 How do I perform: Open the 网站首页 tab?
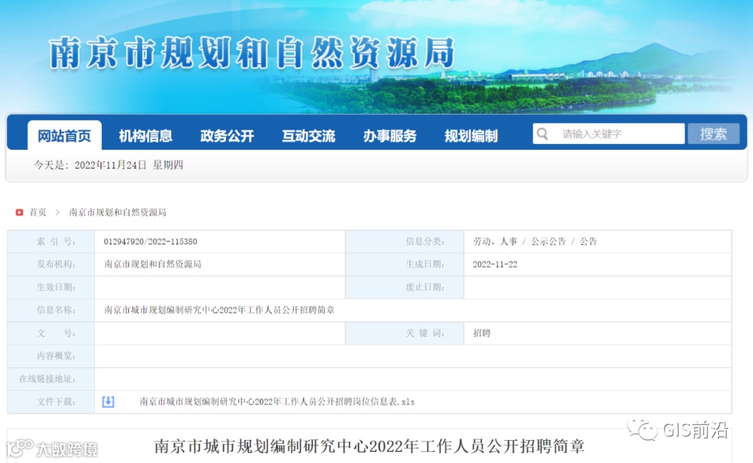coord(64,136)
